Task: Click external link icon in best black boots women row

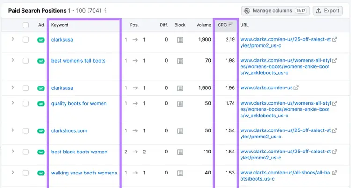Action: click(x=335, y=152)
